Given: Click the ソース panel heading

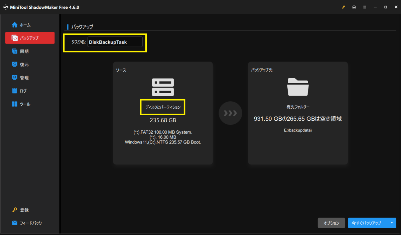Looking at the screenshot, I should pyautogui.click(x=121, y=70).
